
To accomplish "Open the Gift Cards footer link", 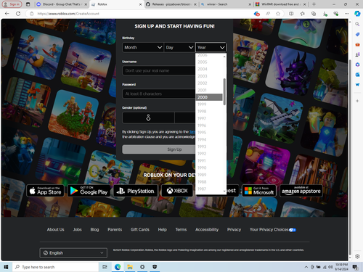I will coord(140,229).
